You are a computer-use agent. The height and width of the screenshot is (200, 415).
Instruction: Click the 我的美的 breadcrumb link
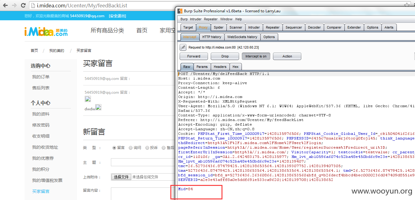[57, 51]
